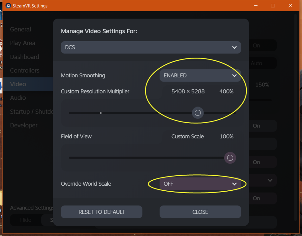This screenshot has height=236, width=302.
Task: Maximize the SteamVR Settings window
Action: (273, 6)
